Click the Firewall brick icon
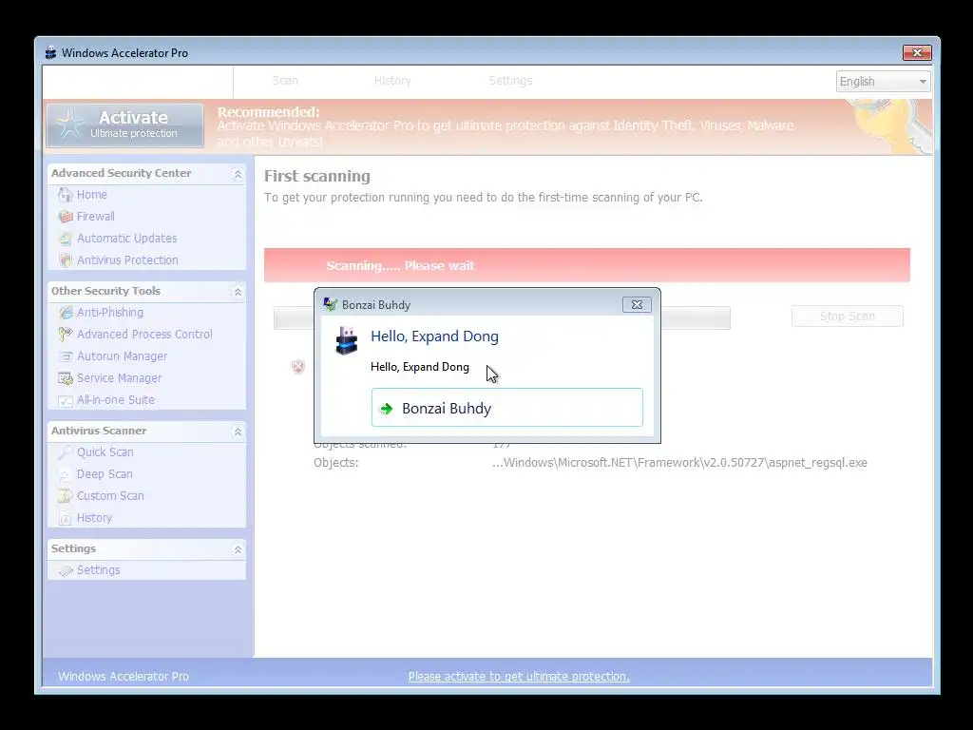 click(66, 217)
